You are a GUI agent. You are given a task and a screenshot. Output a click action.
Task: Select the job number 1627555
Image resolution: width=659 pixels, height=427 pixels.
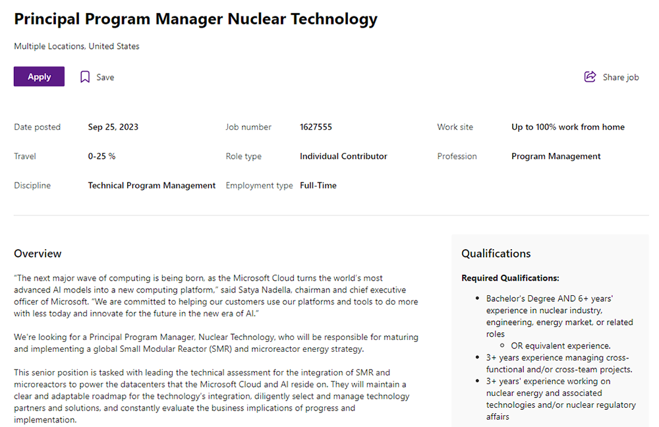click(x=316, y=127)
